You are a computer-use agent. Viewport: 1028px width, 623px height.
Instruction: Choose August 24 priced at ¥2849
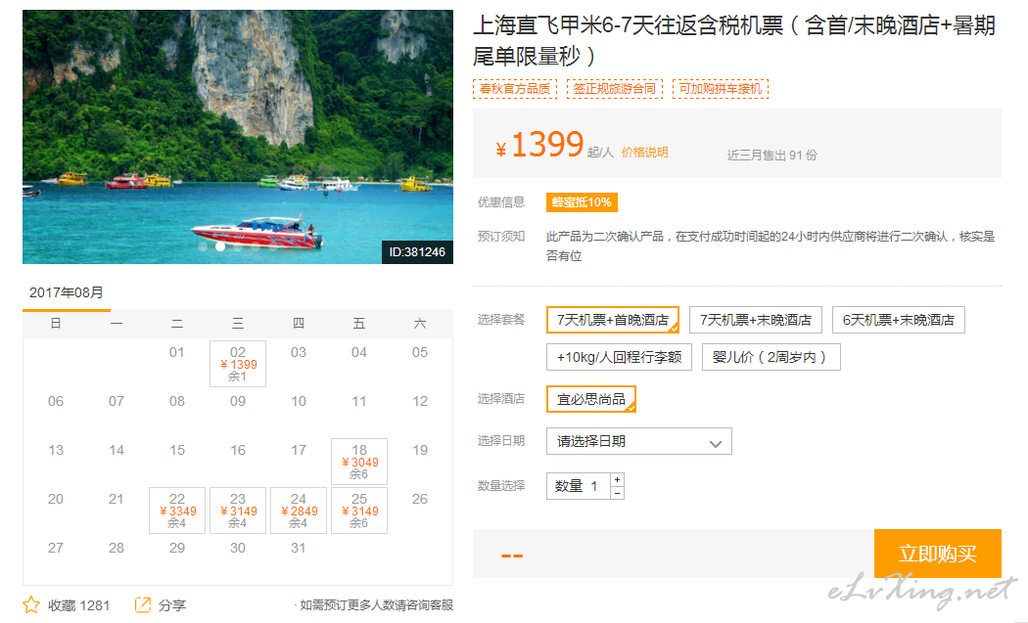click(299, 511)
